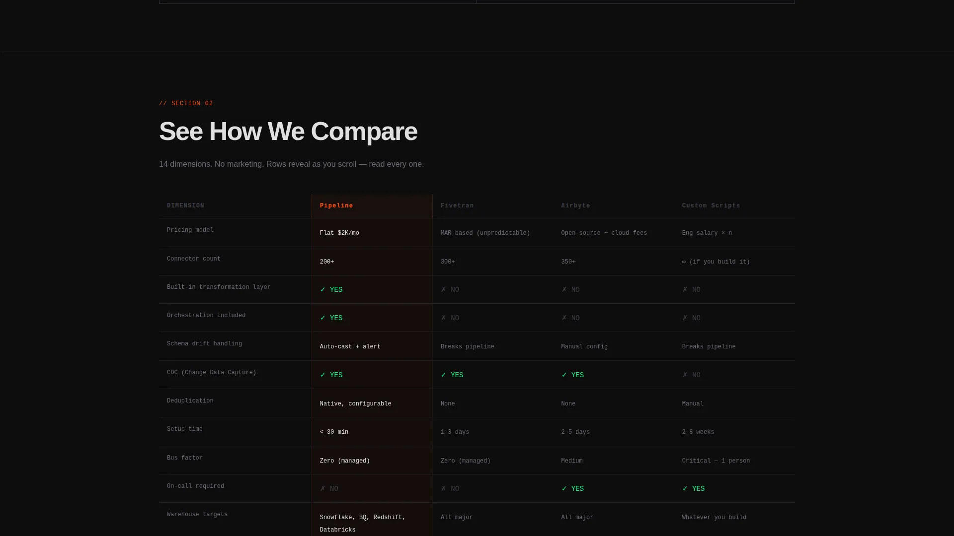The width and height of the screenshot is (954, 536).
Task: Select 'Snowflake, BQ, Redshift, Databricks' cell
Action: pos(363,524)
